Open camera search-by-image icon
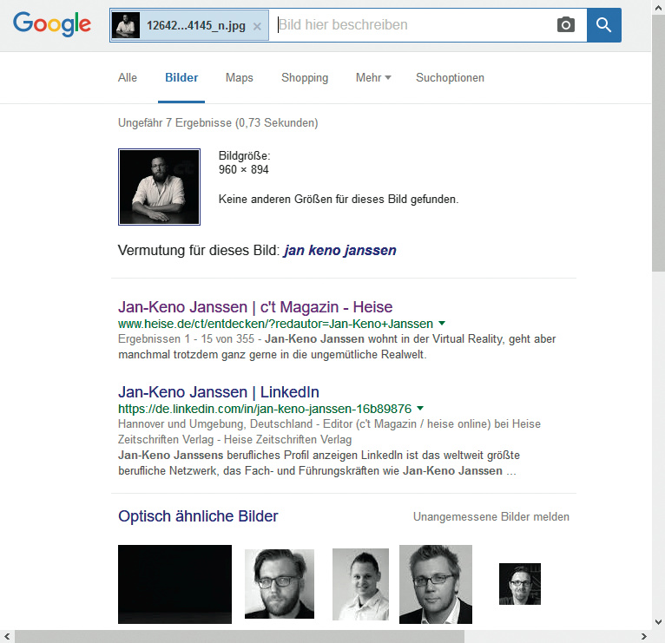Image resolution: width=665 pixels, height=643 pixels. point(566,24)
